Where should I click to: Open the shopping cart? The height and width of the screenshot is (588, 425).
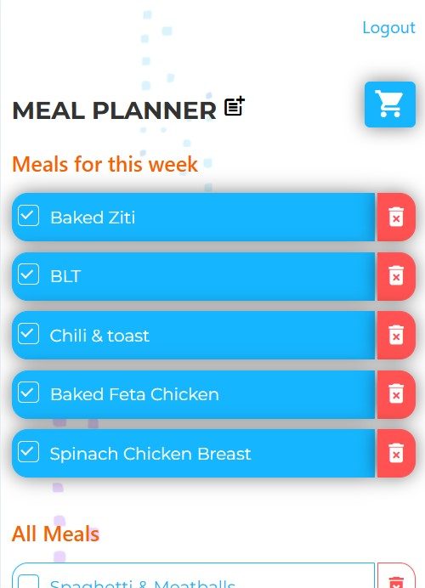390,105
